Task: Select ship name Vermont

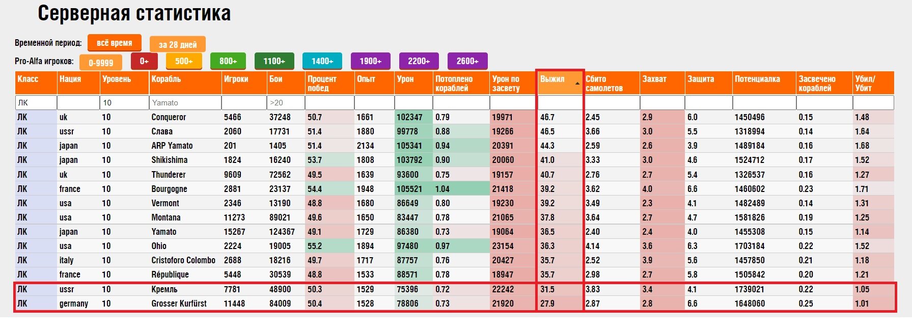Action: (x=165, y=203)
